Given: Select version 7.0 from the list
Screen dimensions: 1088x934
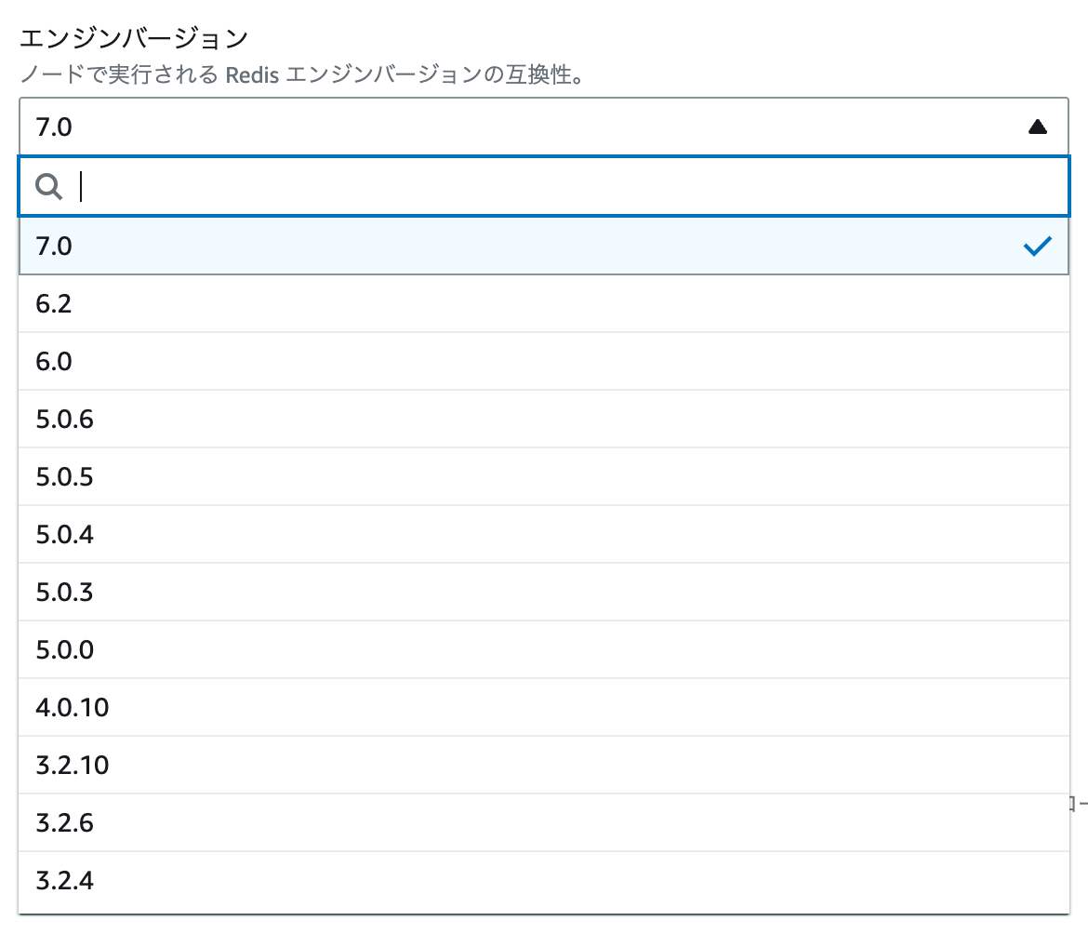Looking at the screenshot, I should 544,246.
